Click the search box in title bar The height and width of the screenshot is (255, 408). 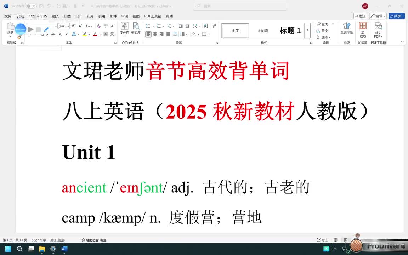point(240,6)
